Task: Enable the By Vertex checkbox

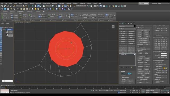Action: coord(121,76)
